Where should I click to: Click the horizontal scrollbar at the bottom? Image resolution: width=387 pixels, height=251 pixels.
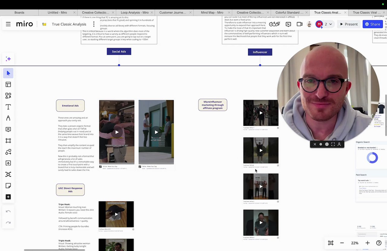point(54,250)
